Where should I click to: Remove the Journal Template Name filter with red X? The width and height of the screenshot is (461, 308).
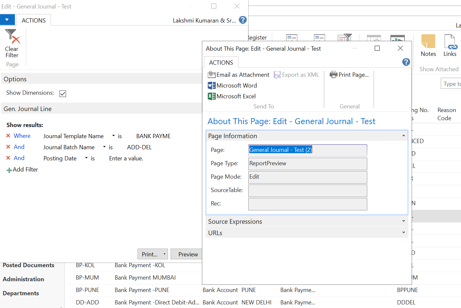pos(8,136)
